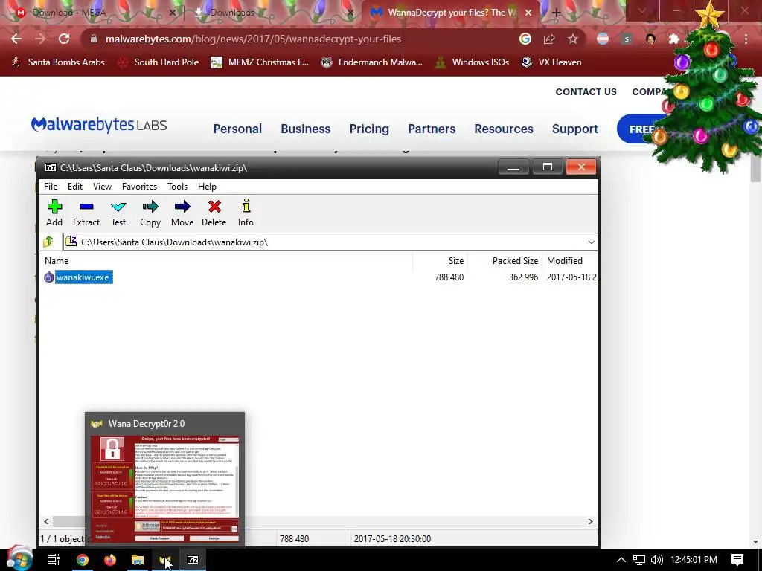Open Chrome from the taskbar
Viewport: 762px width, 571px height.
pyautogui.click(x=83, y=560)
